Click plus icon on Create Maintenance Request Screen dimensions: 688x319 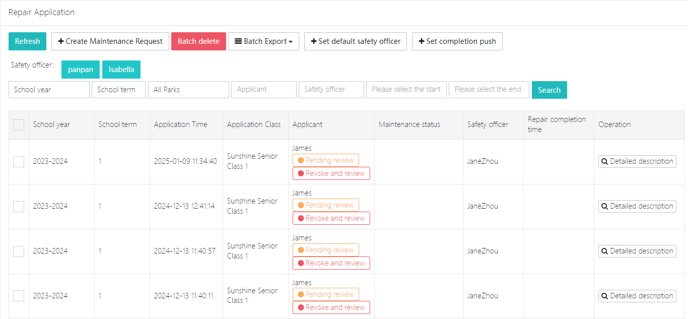(x=61, y=41)
